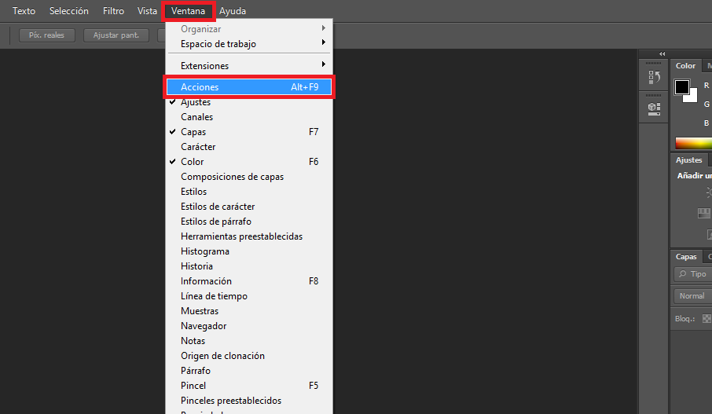The height and width of the screenshot is (414, 712).
Task: Toggle the Color F6 entry in menu
Action: [x=249, y=162]
